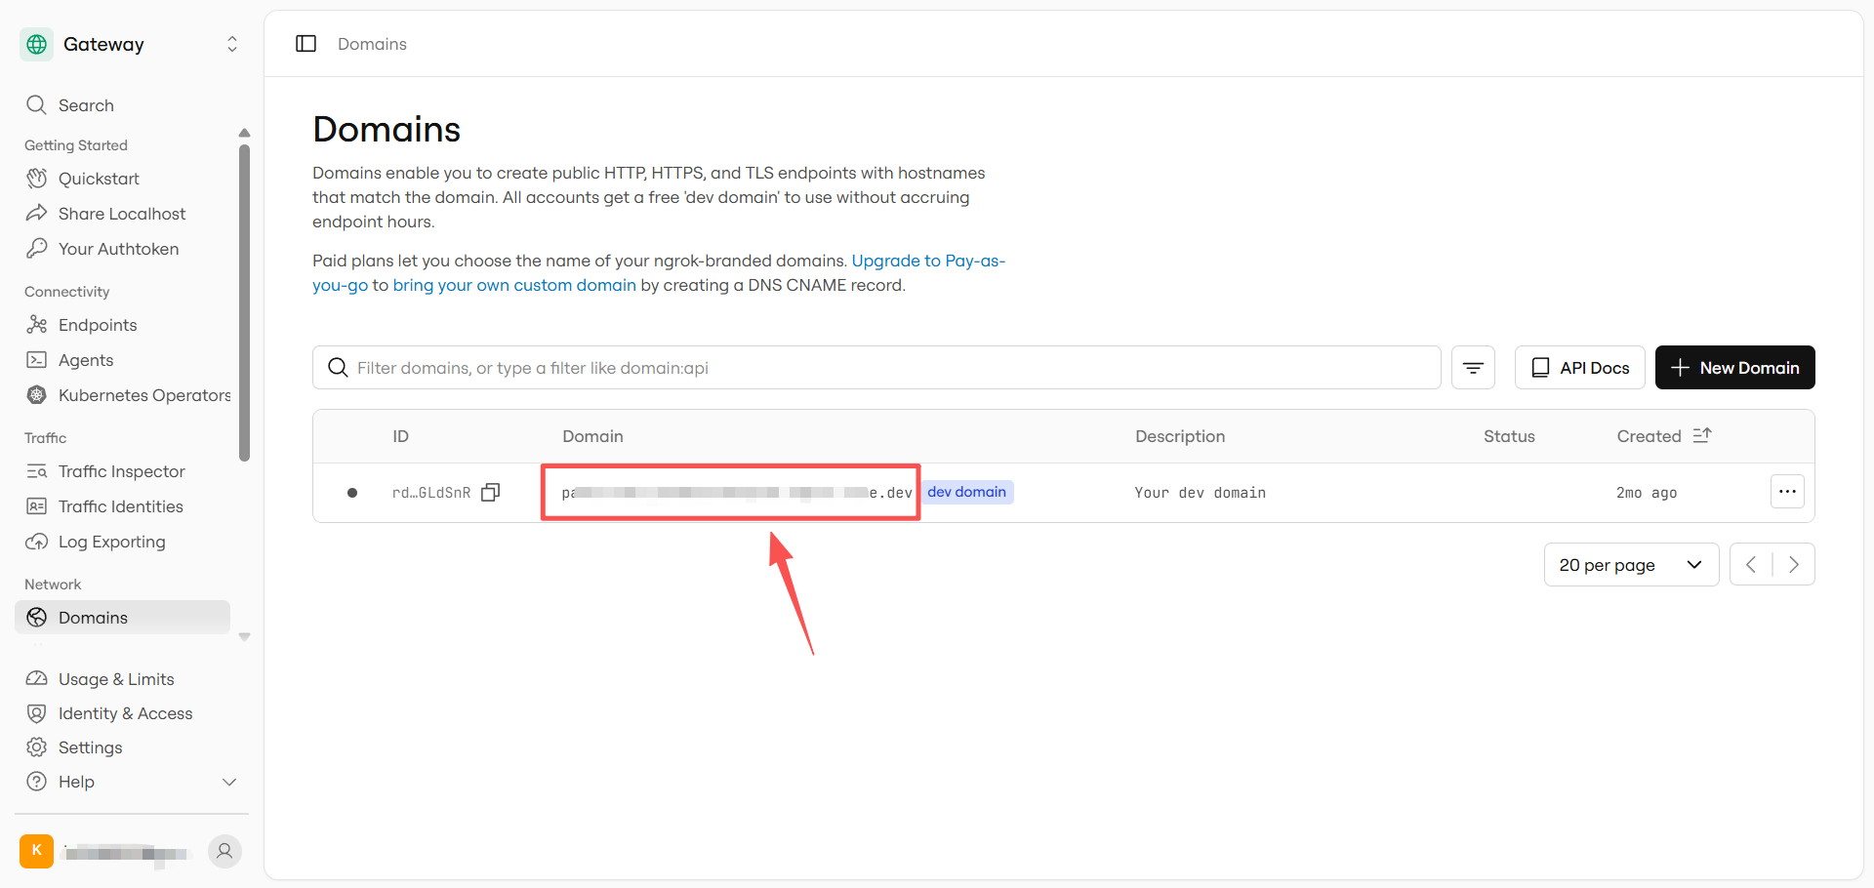Screen dimensions: 1874x888
Task: Go to the next page
Action: pyautogui.click(x=1794, y=565)
